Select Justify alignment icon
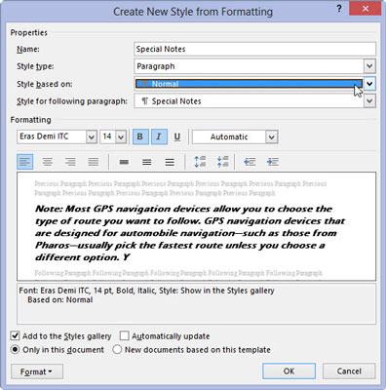This screenshot has height=390, width=386. pyautogui.click(x=94, y=162)
